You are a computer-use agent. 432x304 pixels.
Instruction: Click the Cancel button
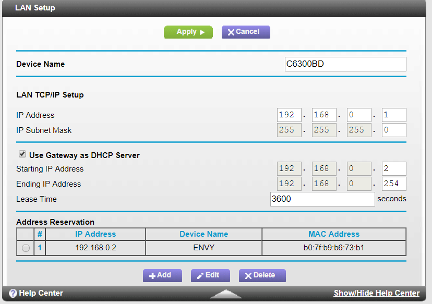(245, 32)
